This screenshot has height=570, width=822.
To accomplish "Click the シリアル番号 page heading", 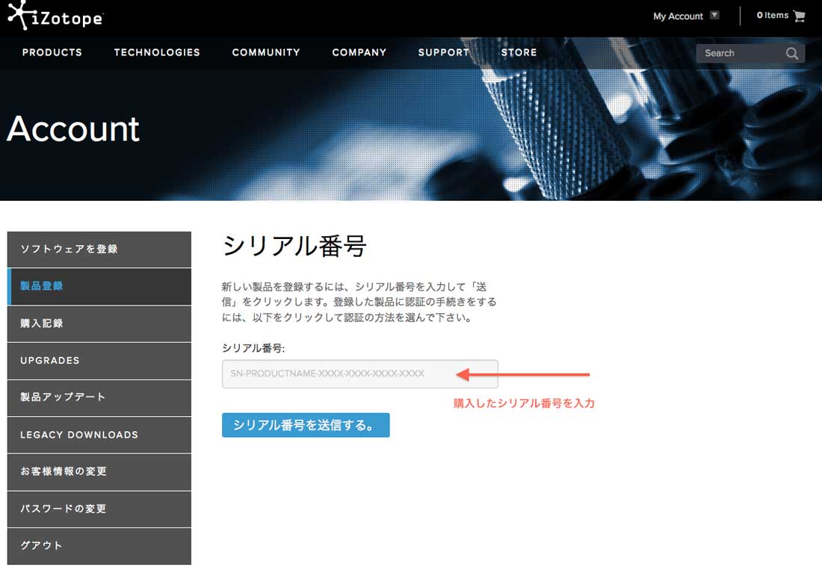I will pyautogui.click(x=294, y=246).
